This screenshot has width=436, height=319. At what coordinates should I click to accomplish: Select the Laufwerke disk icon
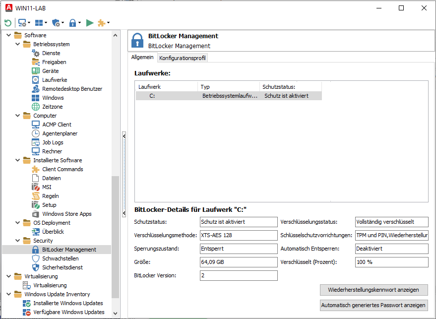[x=36, y=80]
